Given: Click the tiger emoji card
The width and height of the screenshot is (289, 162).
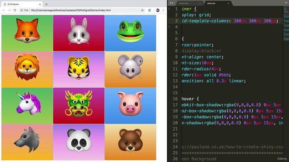Looking at the screenshot, I should click(79, 69).
